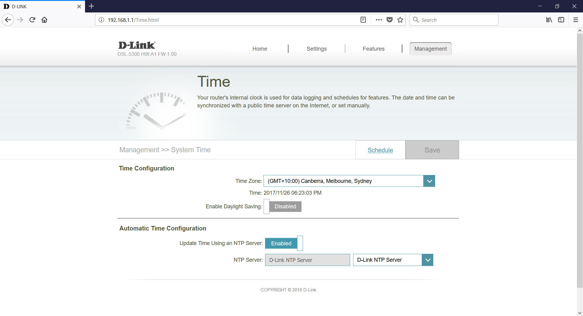
Task: Follow the Schedule link
Action: (380, 150)
